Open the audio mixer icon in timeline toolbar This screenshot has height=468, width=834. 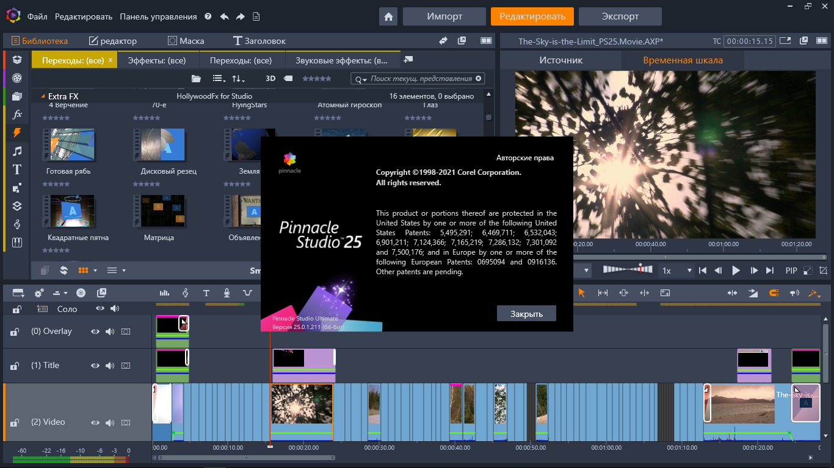(x=164, y=293)
